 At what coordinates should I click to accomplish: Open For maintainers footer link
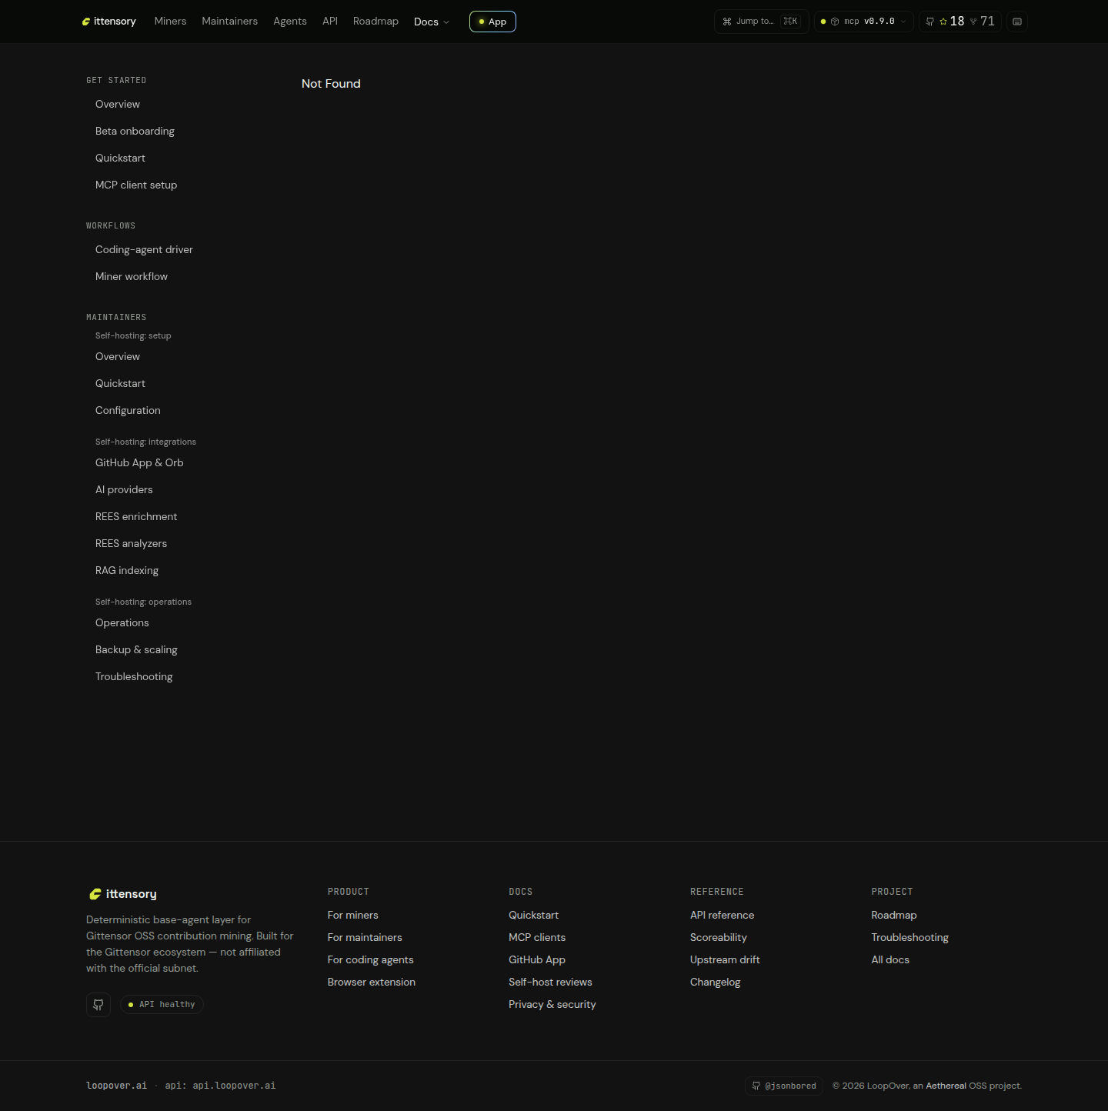click(x=365, y=937)
